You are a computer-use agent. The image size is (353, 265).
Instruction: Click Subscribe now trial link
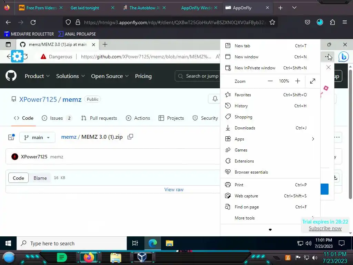(x=325, y=228)
